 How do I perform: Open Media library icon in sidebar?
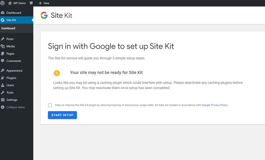[x=3, y=46]
